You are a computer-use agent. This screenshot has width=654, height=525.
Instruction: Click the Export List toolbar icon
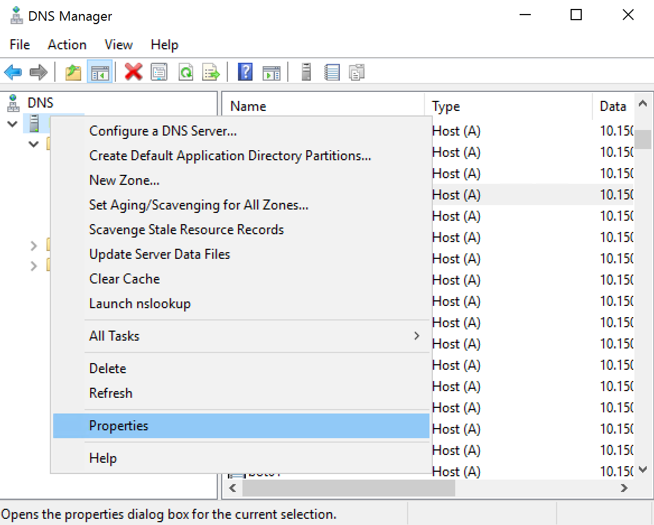[211, 72]
